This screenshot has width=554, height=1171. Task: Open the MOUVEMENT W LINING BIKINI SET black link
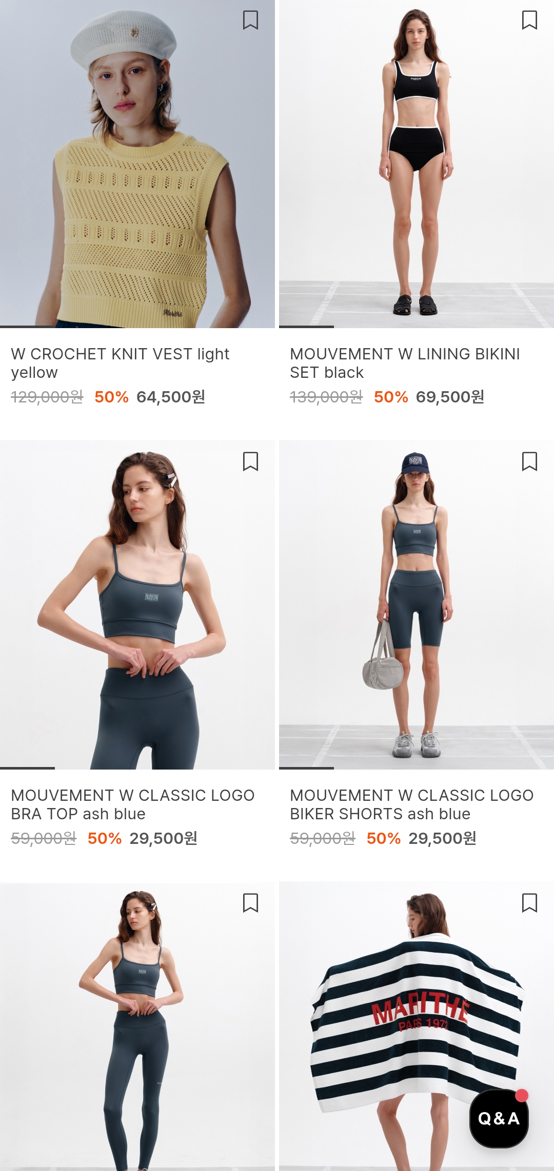tap(405, 363)
